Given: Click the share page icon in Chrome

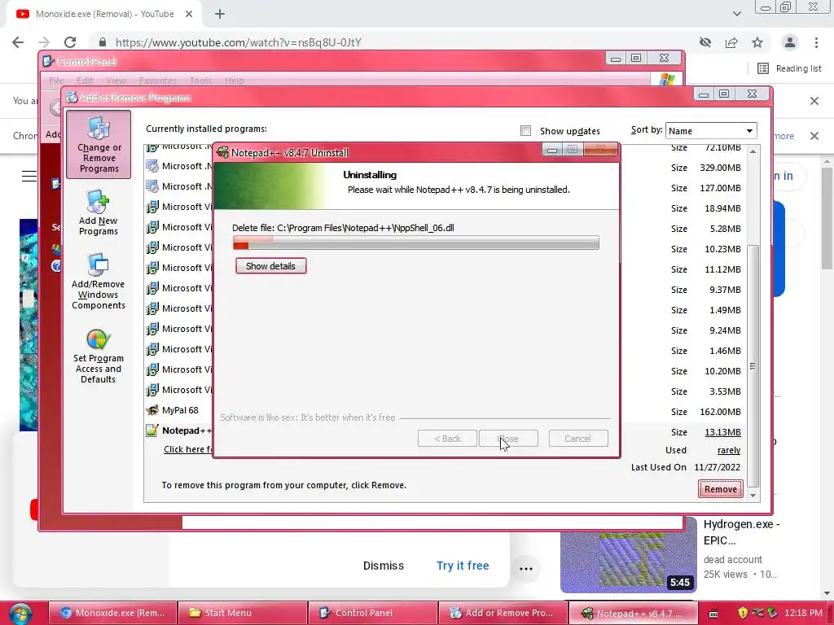Looking at the screenshot, I should (731, 42).
